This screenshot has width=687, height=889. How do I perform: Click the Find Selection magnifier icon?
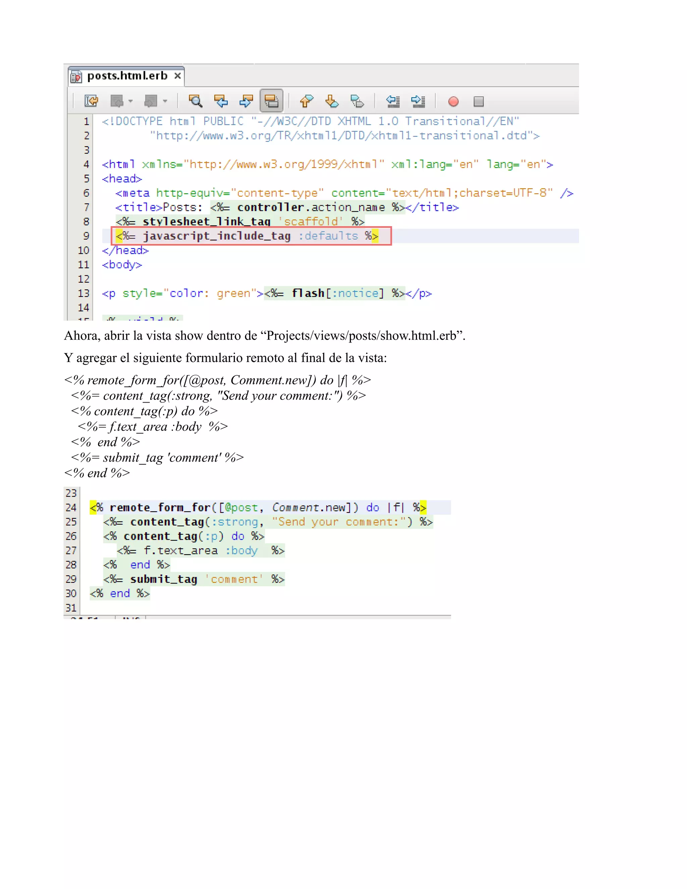(195, 101)
